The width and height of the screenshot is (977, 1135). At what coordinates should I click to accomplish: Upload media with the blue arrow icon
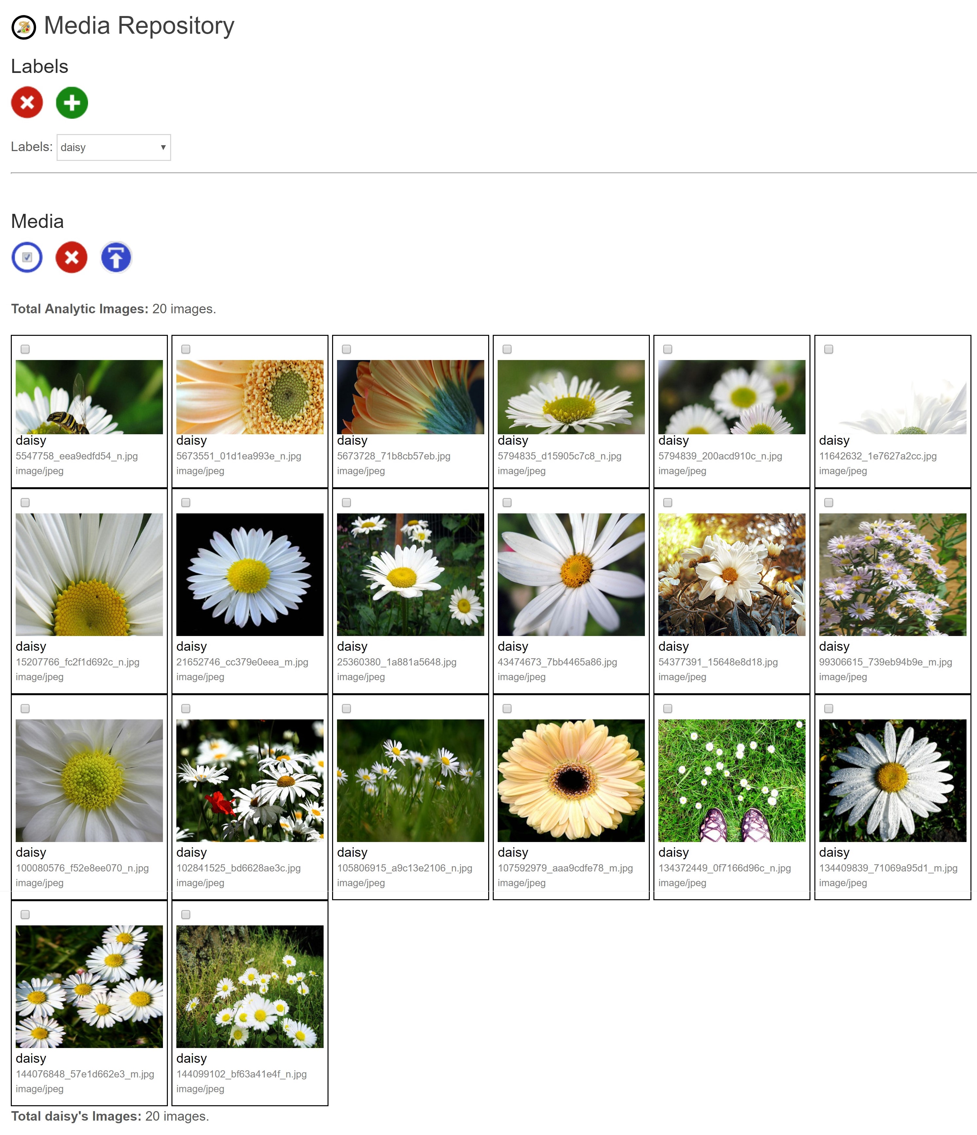pos(116,257)
